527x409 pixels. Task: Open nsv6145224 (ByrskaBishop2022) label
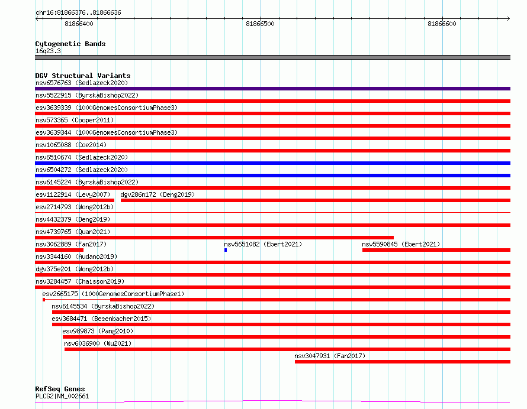pyautogui.click(x=87, y=182)
